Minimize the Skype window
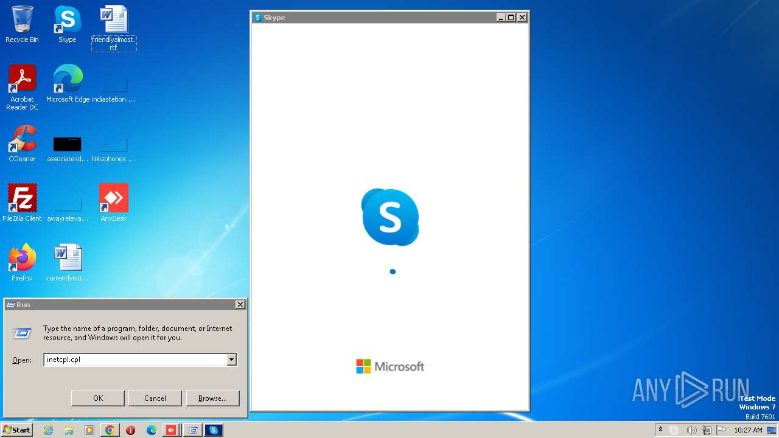This screenshot has width=779, height=438. pyautogui.click(x=501, y=18)
